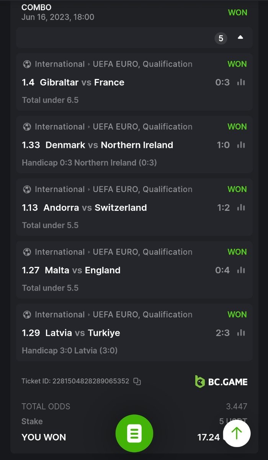Image resolution: width=268 pixels, height=460 pixels.
Task: Copy the Ticket ID
Action: [137, 381]
